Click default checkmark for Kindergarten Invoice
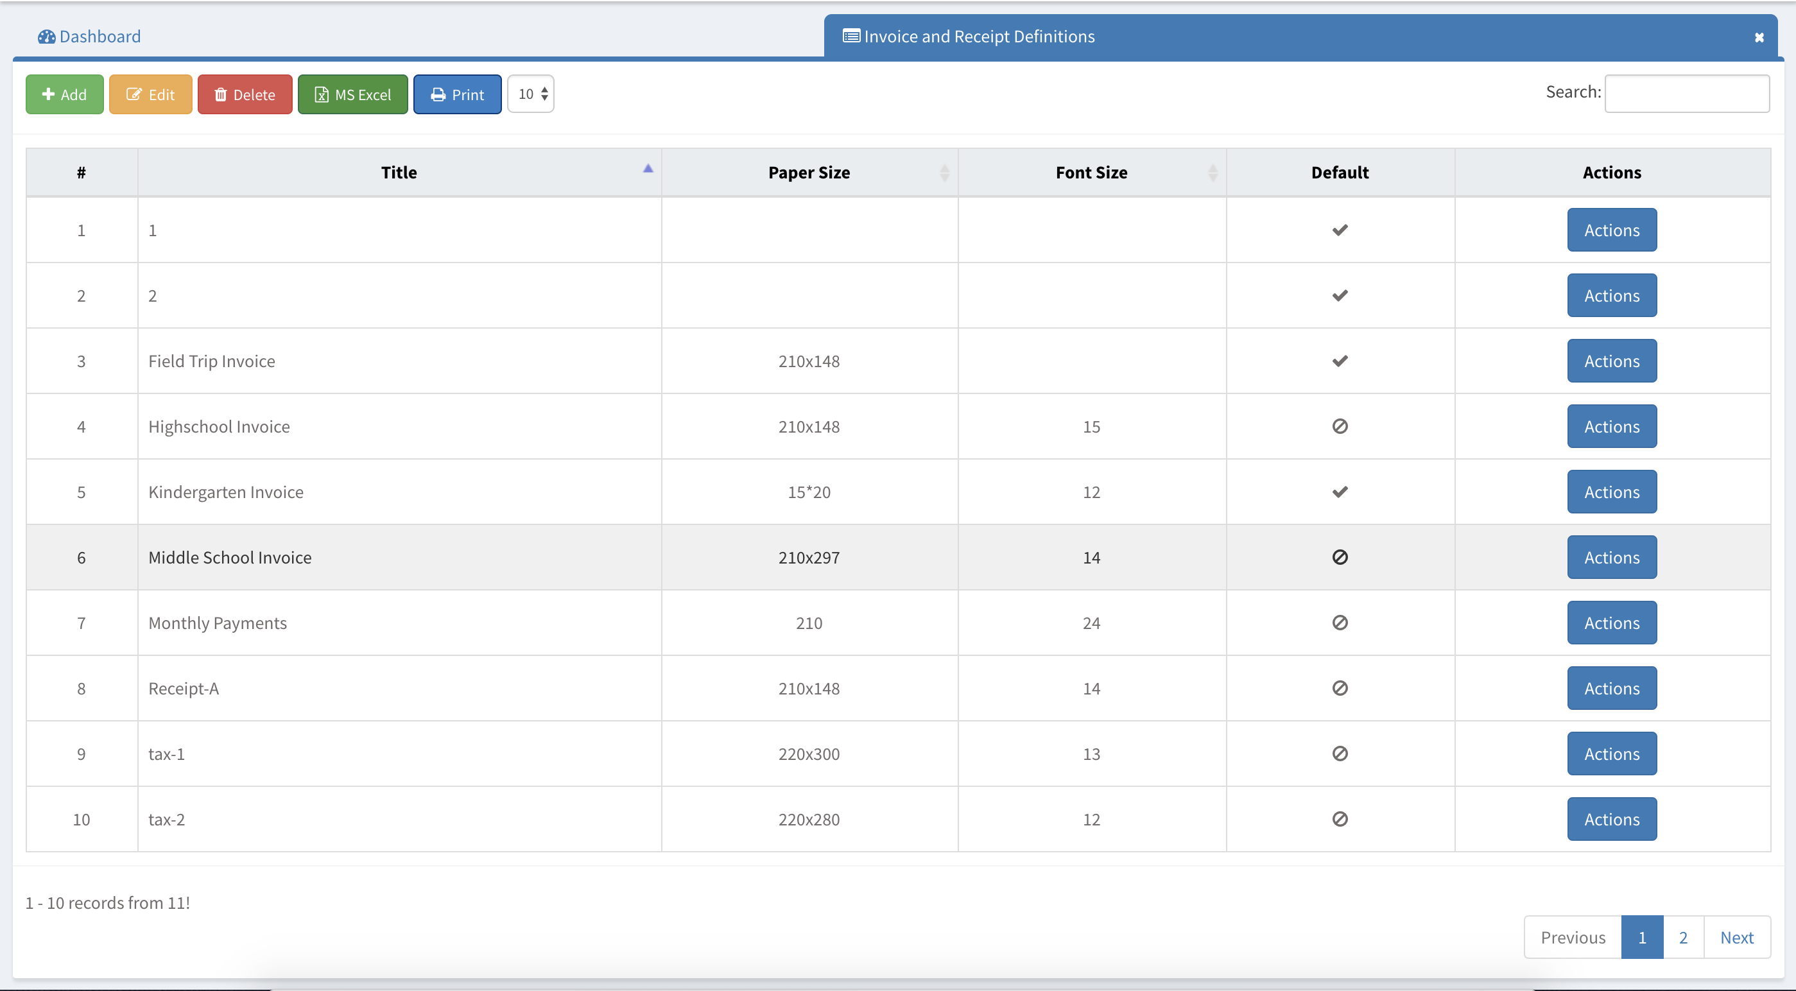 point(1340,492)
